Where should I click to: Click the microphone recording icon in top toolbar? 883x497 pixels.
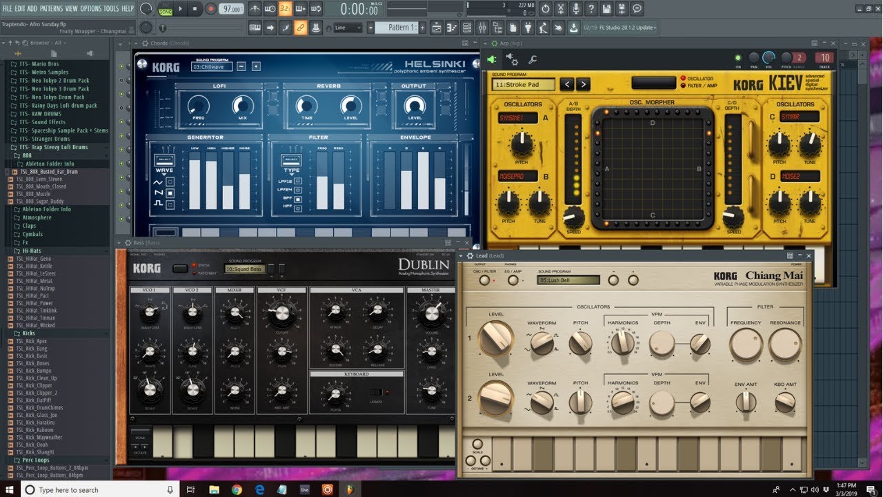point(576,9)
